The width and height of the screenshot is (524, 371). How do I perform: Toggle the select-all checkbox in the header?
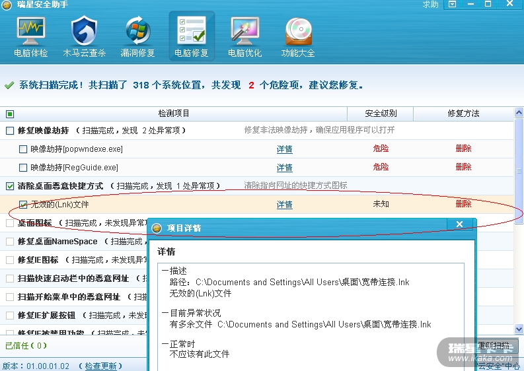[x=10, y=114]
